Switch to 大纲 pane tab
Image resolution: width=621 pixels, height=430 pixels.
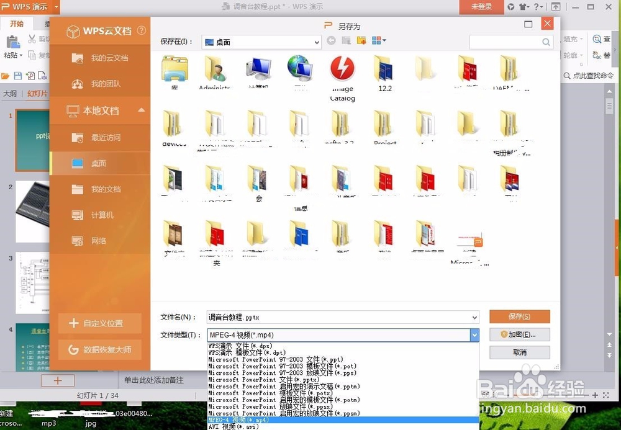(x=10, y=93)
